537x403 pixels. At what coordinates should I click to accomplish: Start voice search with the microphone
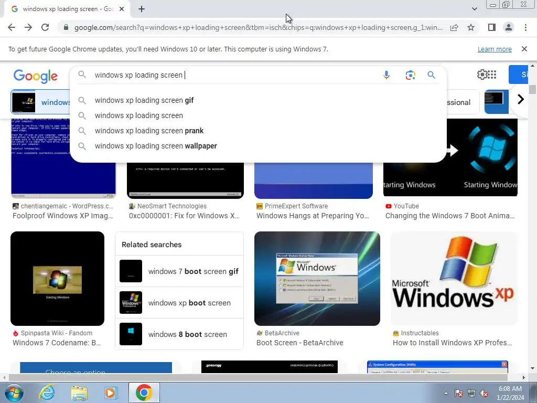pos(386,75)
